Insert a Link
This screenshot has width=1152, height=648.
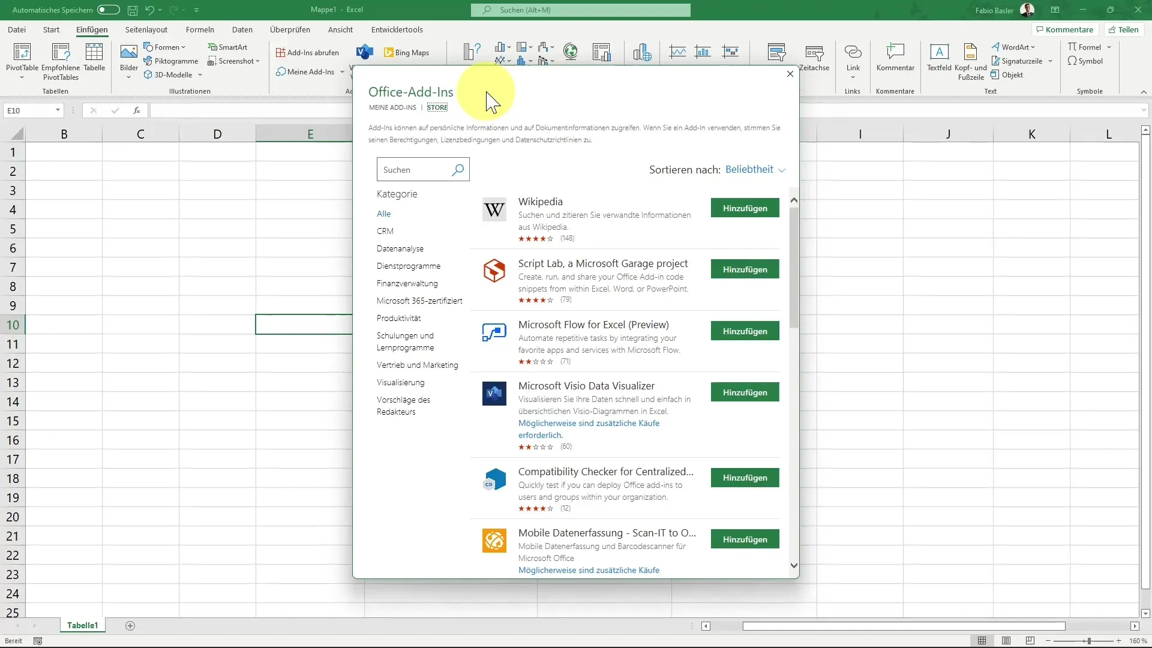(x=853, y=61)
